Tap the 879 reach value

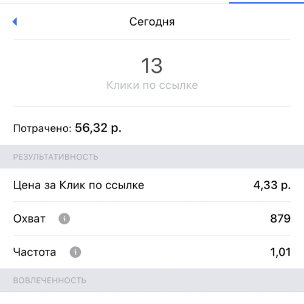(x=280, y=219)
